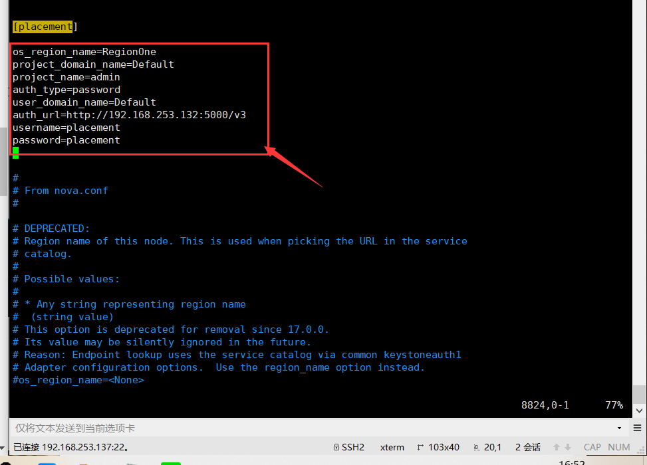Click the terminal vertical scrollbar thumb
Screen dimensions: 647x465
[640, 395]
